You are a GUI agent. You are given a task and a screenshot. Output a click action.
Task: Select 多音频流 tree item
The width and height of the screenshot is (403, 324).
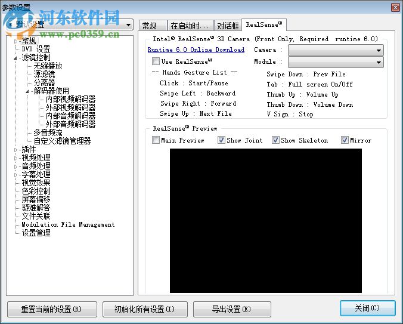(48, 132)
